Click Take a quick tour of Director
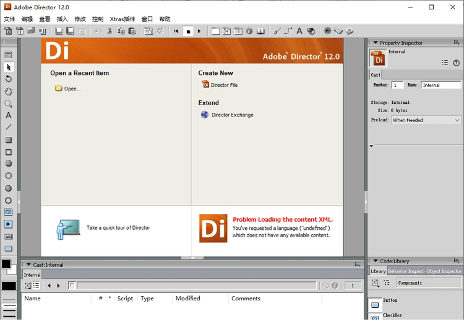This screenshot has height=332, width=464. click(x=118, y=228)
